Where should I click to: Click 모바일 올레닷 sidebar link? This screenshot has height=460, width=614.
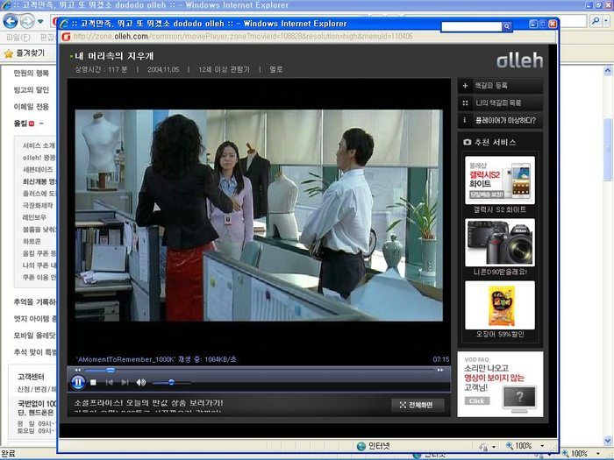point(34,336)
